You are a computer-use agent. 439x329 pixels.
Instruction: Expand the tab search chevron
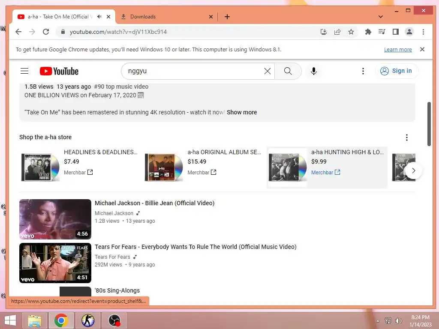tap(381, 17)
